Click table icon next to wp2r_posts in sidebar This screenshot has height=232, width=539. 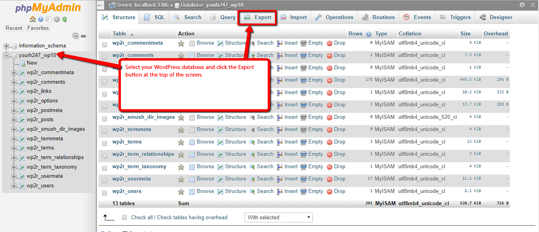[x=22, y=120]
